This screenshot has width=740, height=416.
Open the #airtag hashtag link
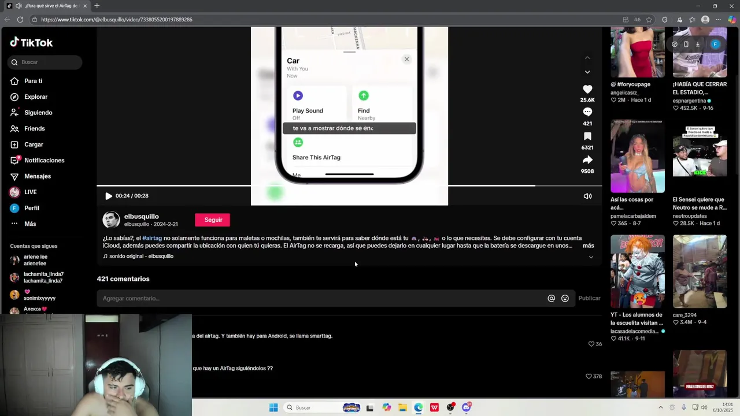click(x=152, y=238)
